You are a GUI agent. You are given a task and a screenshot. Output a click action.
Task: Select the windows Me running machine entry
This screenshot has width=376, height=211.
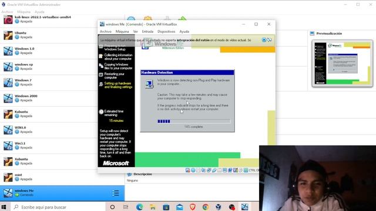click(62, 193)
